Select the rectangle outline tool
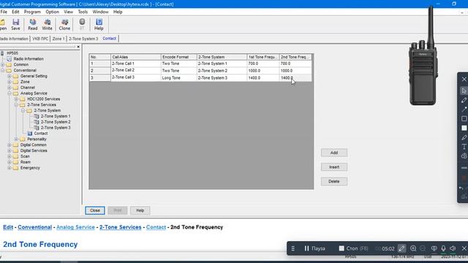 click(x=464, y=118)
